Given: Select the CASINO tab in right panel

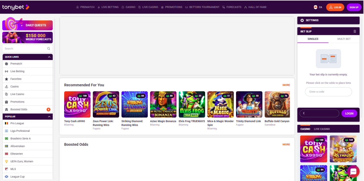Looking at the screenshot, I should click(305, 129).
